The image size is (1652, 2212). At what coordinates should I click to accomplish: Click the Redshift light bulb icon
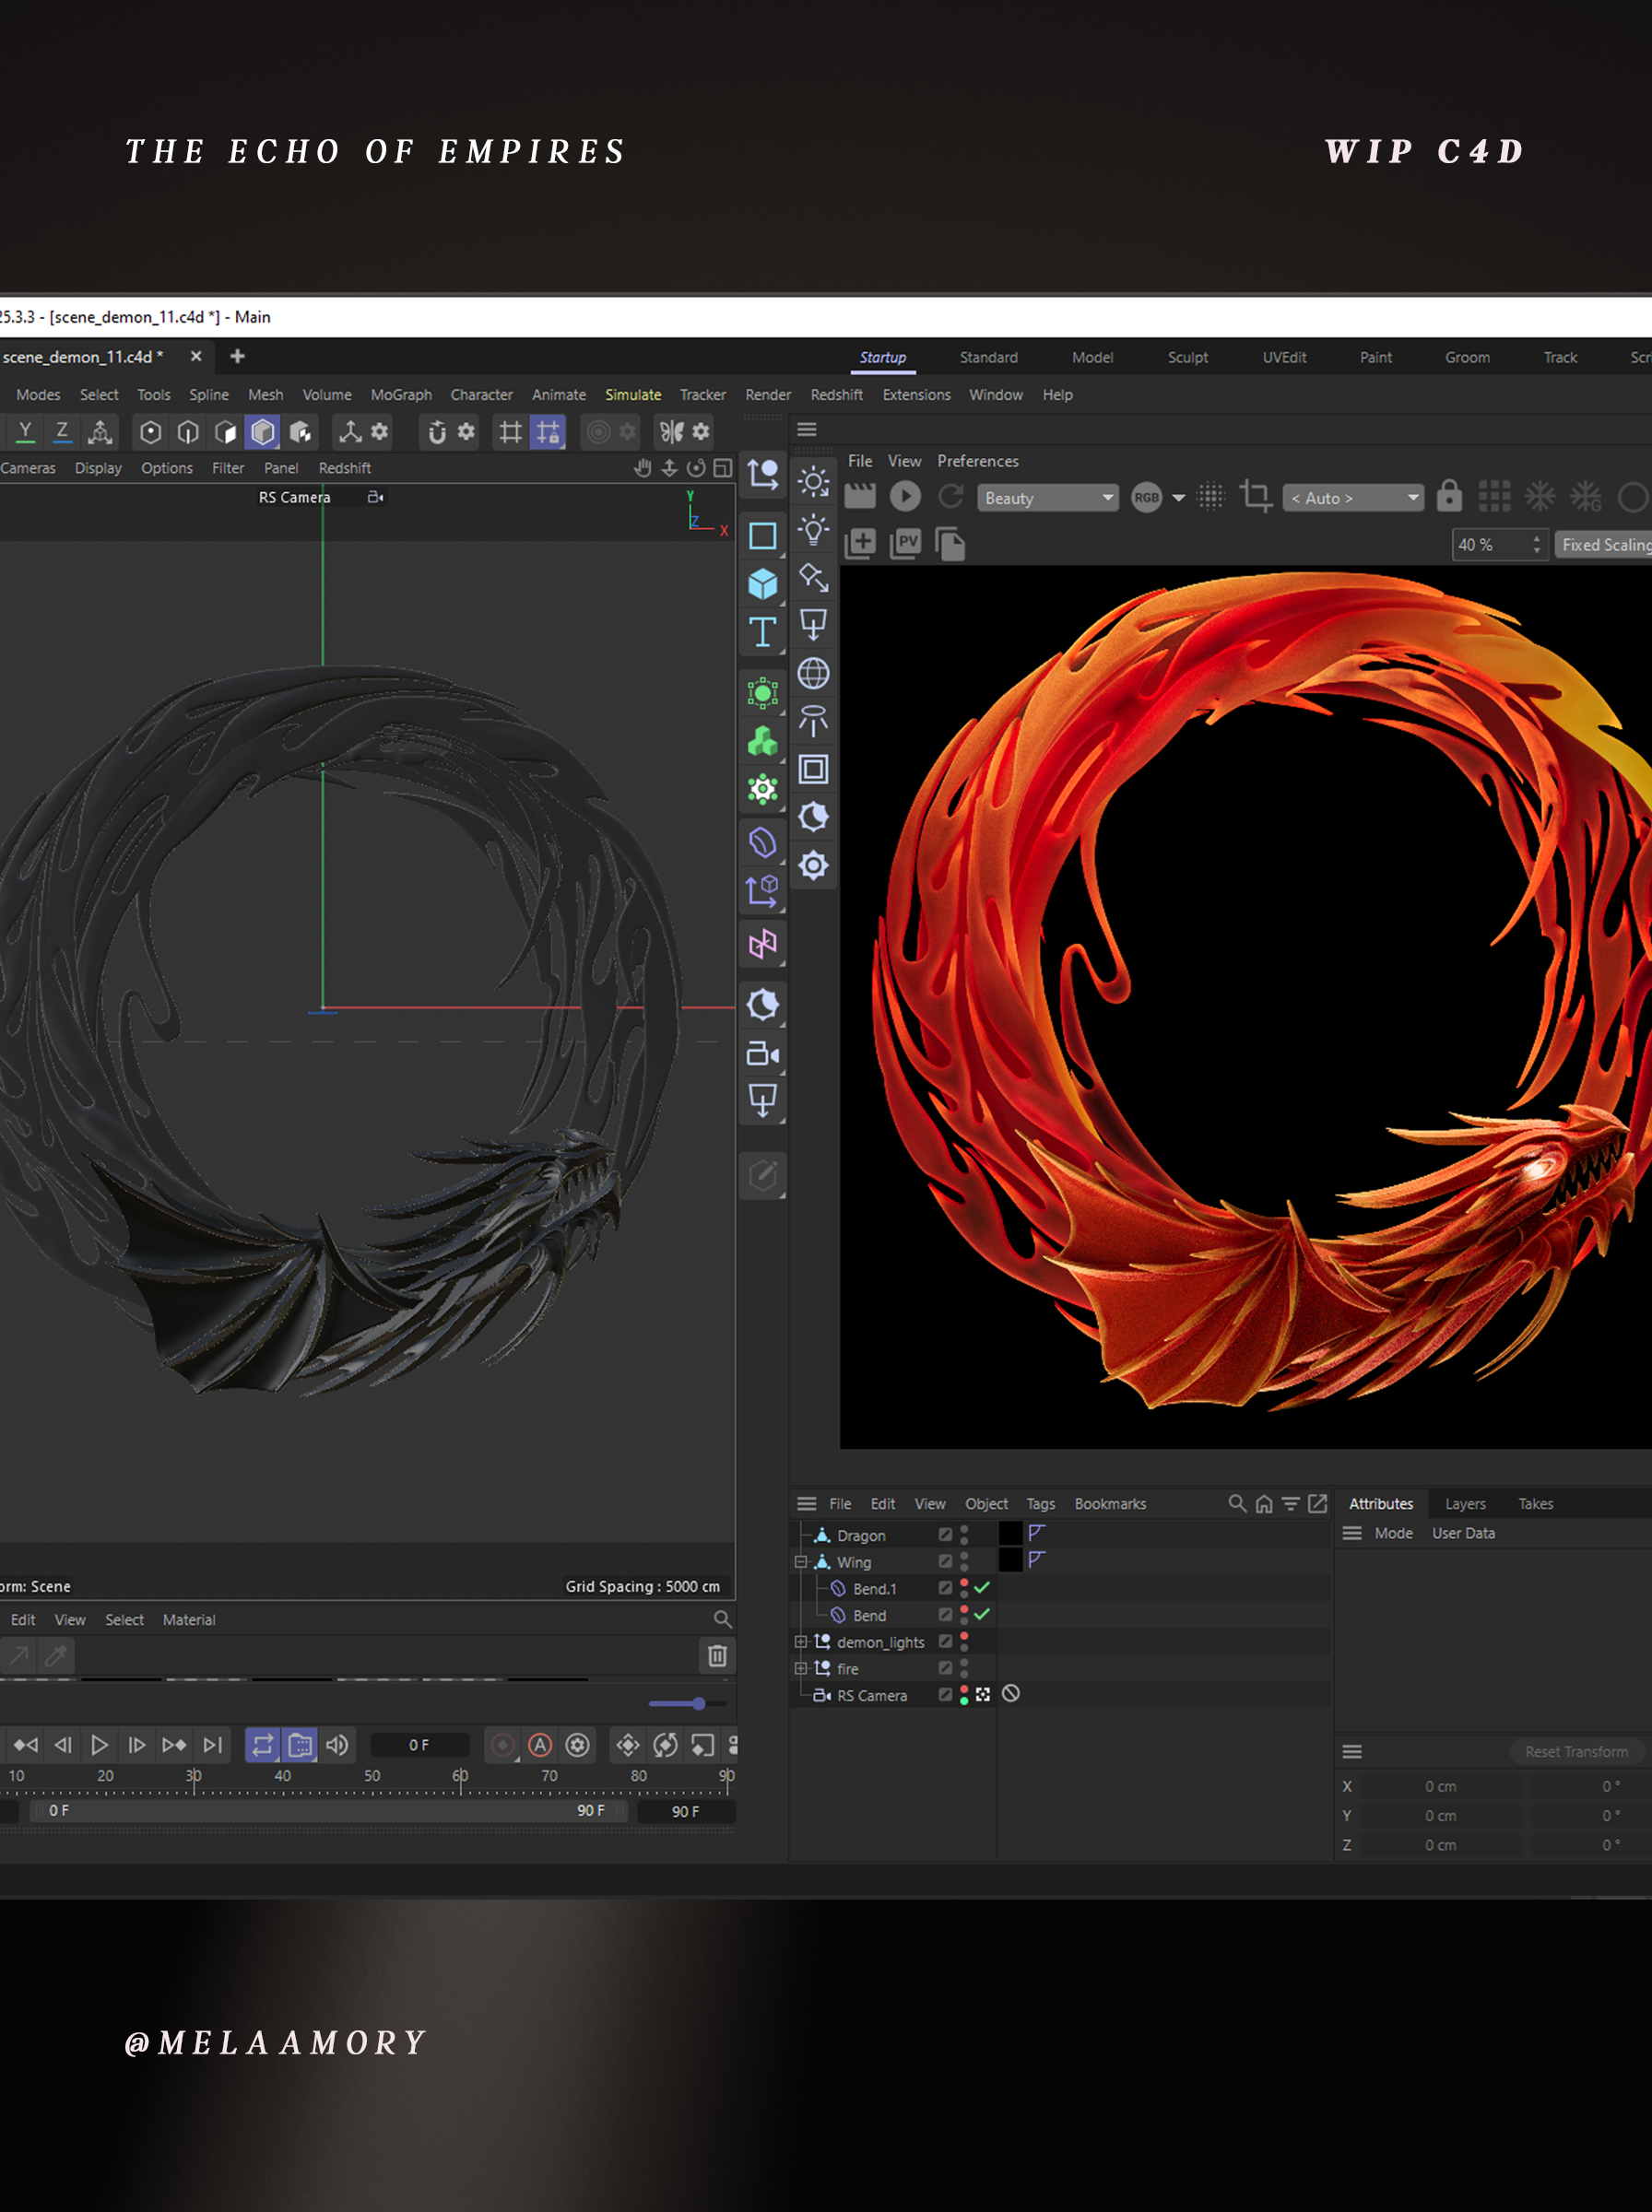pos(813,530)
